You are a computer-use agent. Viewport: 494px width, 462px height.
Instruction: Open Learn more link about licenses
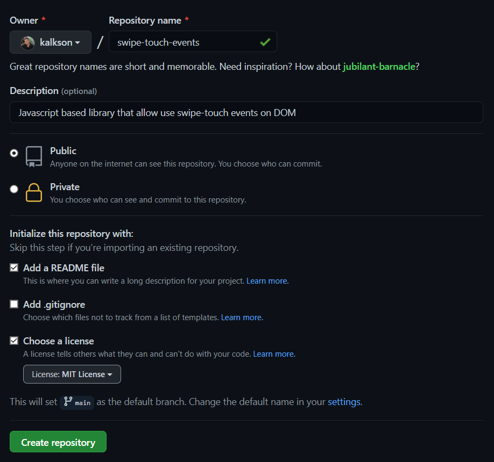pyautogui.click(x=274, y=354)
